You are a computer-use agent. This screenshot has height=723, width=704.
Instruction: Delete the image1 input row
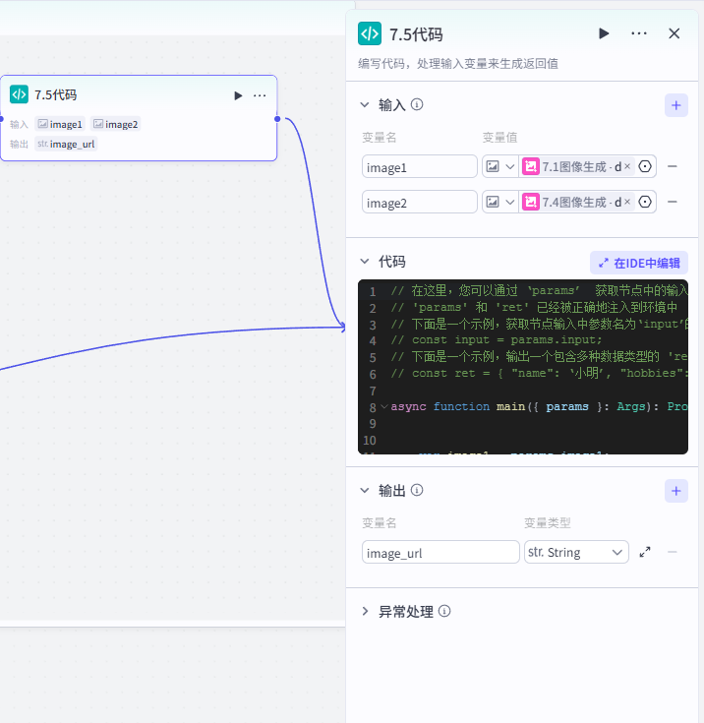(x=673, y=166)
